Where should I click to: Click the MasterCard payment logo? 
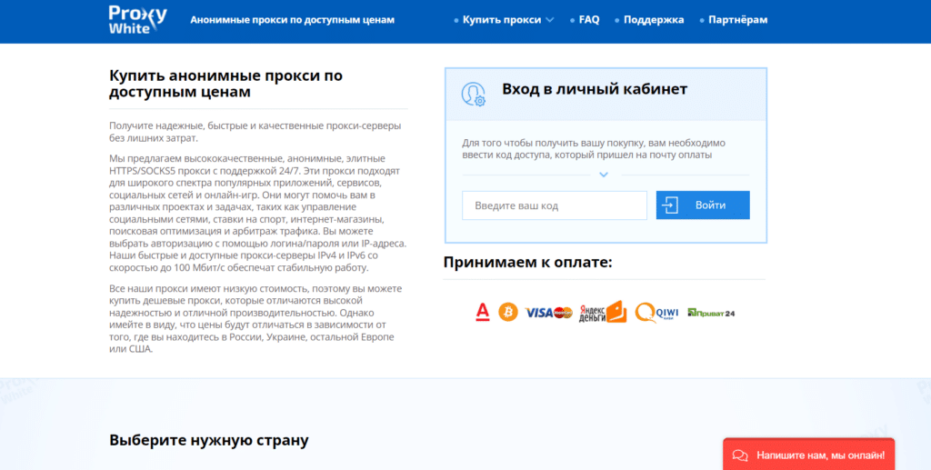tap(563, 312)
